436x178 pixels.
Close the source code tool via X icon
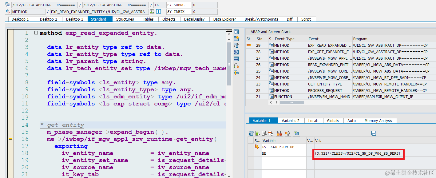click(236, 32)
